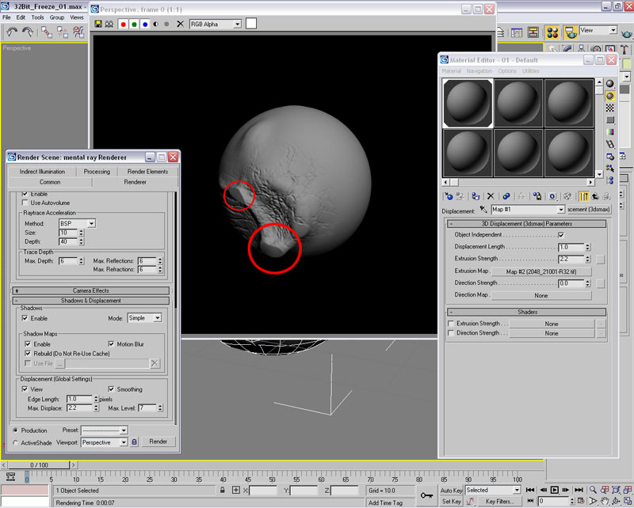Viewport: 634px width, 508px height.
Task: Select the ActiveShade radio button
Action: tap(15, 443)
